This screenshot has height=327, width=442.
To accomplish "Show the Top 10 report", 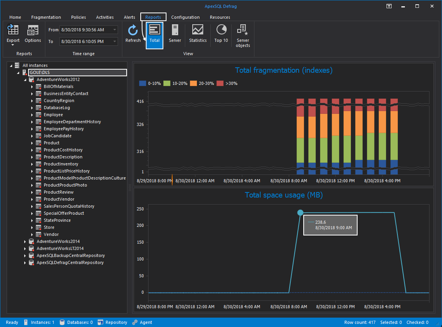I will (x=221, y=34).
